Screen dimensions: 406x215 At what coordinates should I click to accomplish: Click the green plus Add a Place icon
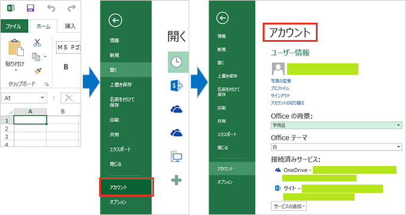(x=176, y=180)
